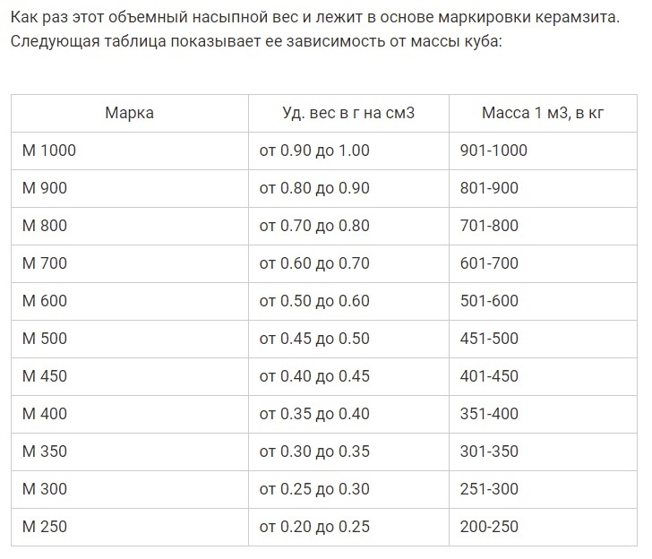Screen dimensions: 652x559
Task: Select the "М 450" row label
Action: pos(45,376)
